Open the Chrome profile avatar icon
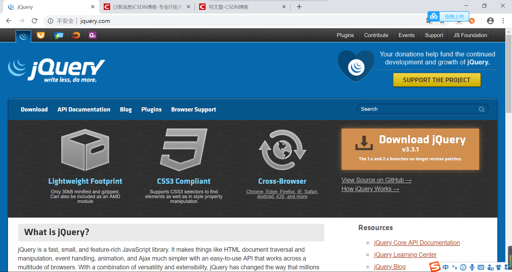 click(490, 21)
